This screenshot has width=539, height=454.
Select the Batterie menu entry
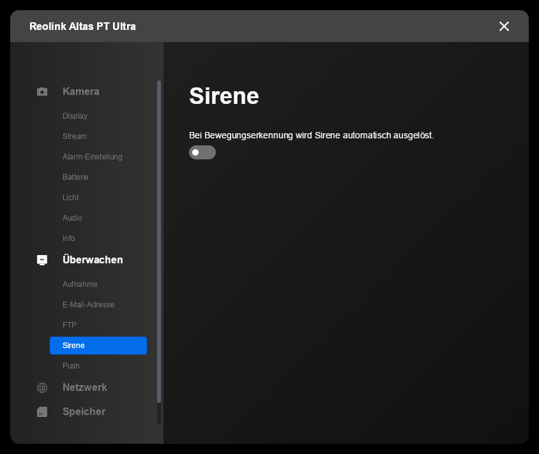click(x=75, y=177)
